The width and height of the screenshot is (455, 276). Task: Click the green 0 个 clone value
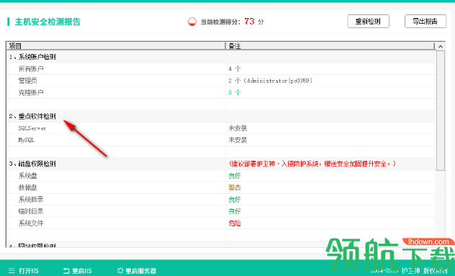point(235,93)
